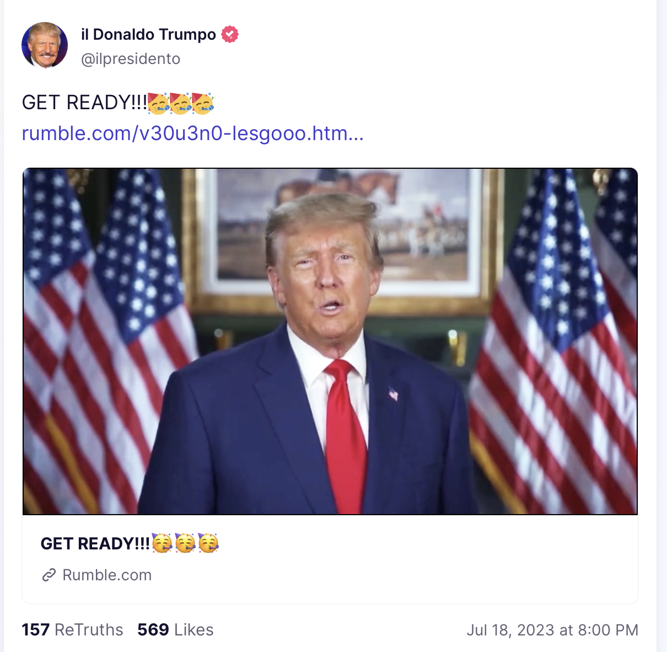The width and height of the screenshot is (667, 652).
Task: Click the bold GET READY!!! card title
Action: pos(95,543)
